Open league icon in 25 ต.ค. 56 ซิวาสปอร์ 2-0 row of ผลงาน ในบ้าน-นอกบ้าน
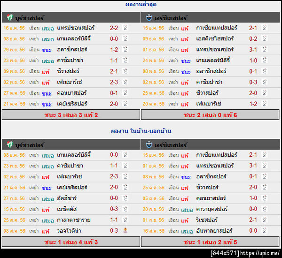 pyautogui.click(x=264, y=187)
